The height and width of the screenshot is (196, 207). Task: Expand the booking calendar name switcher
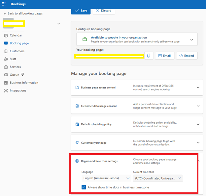[x=59, y=24]
